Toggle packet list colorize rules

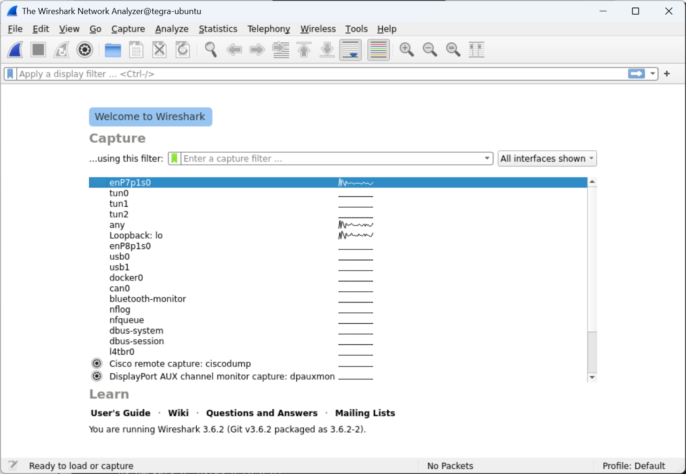378,50
